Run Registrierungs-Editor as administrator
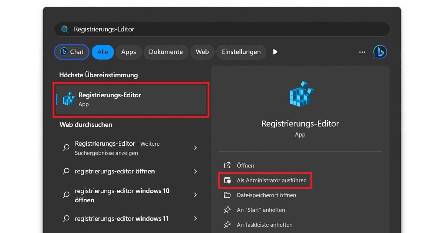444x233 pixels. coord(272,180)
